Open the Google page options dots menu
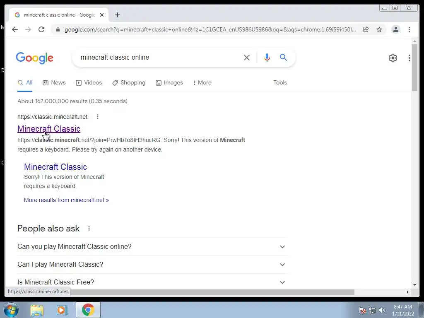This screenshot has height=318, width=424. tap(410, 58)
